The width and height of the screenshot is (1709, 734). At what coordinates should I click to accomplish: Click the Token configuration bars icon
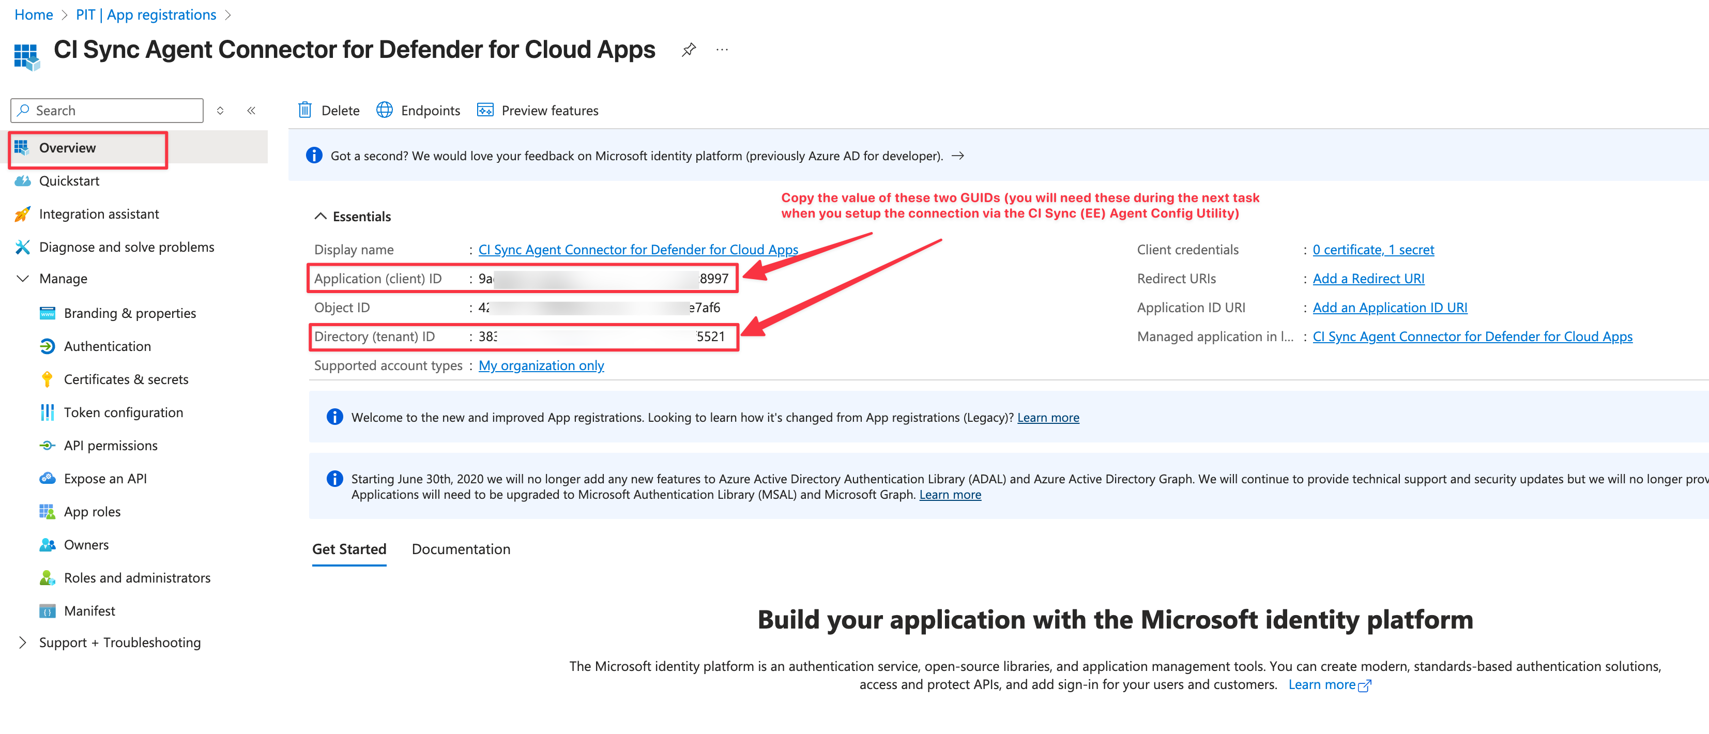tap(47, 412)
